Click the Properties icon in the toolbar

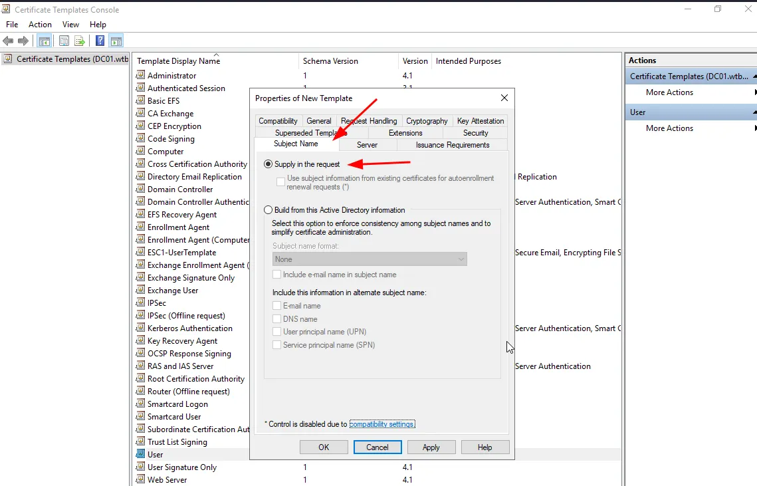point(64,41)
